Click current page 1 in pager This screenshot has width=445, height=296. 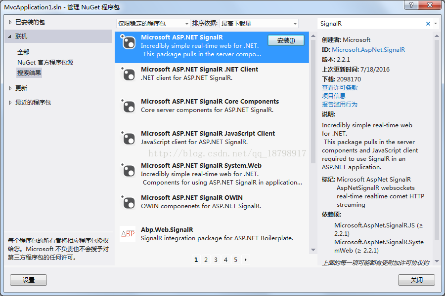click(196, 260)
